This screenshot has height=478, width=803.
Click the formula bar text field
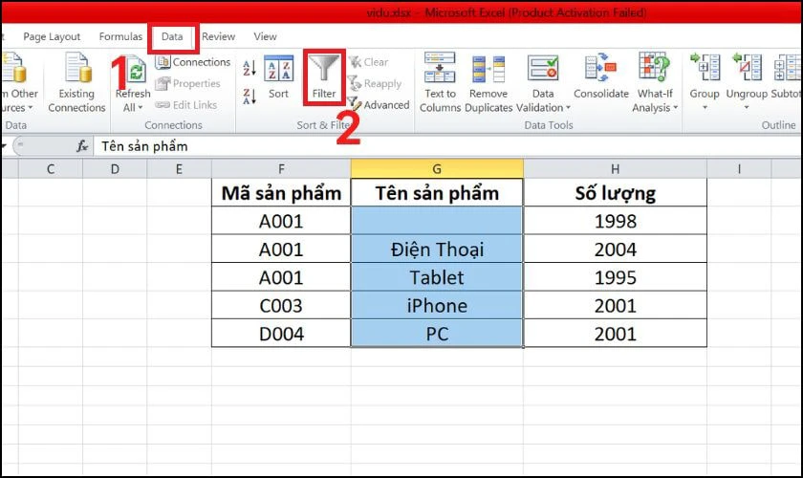point(445,146)
